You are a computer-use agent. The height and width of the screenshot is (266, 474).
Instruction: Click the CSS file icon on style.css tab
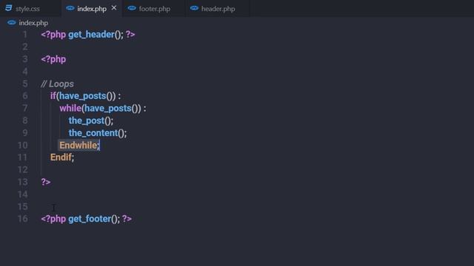coord(8,8)
